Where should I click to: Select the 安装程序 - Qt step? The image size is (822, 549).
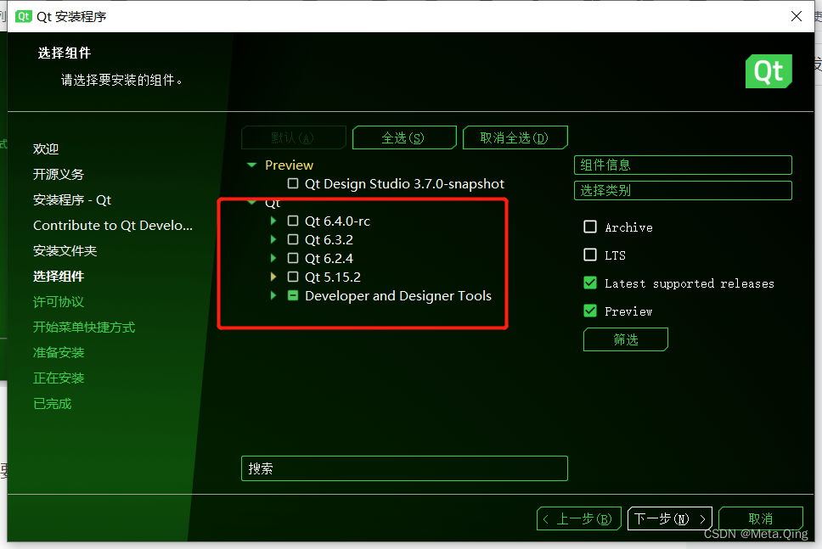point(72,200)
